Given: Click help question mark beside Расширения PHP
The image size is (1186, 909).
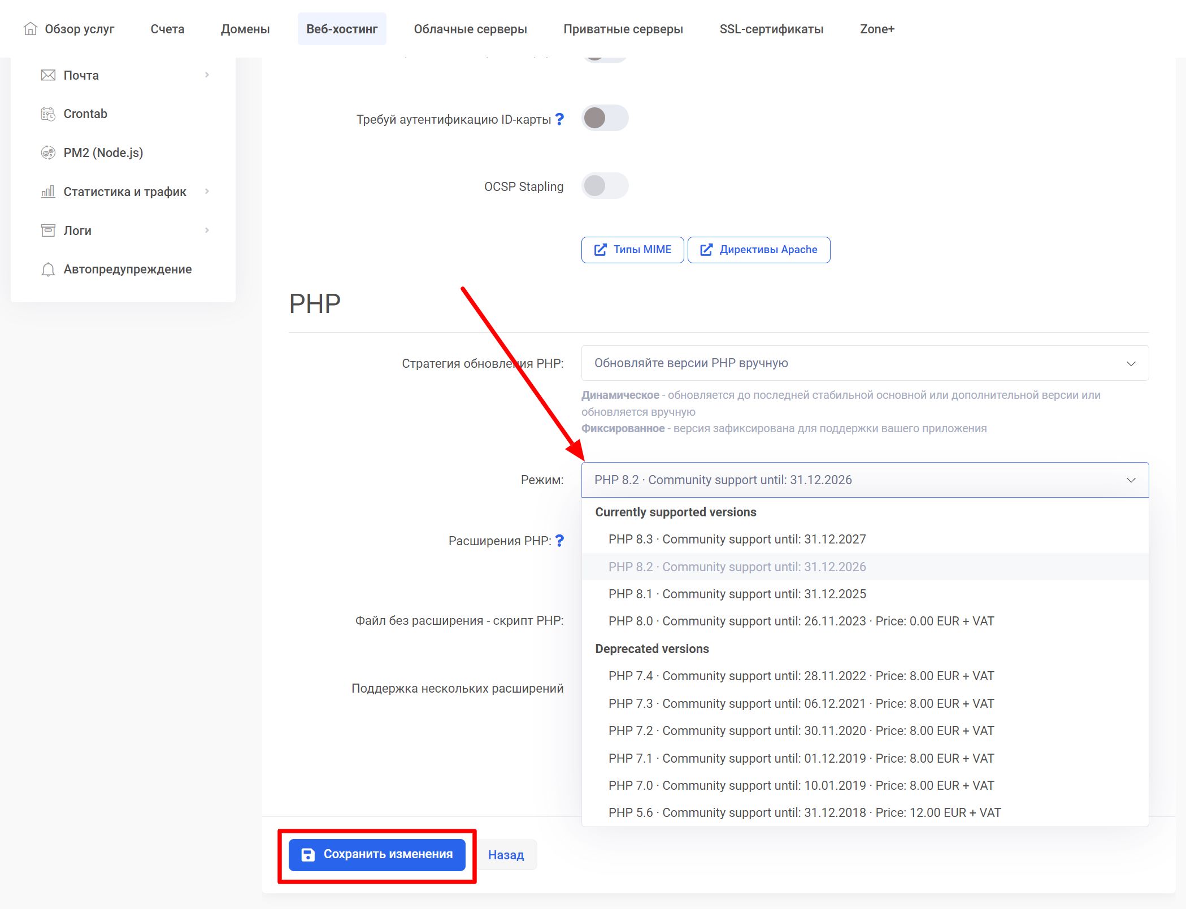Looking at the screenshot, I should [x=559, y=541].
